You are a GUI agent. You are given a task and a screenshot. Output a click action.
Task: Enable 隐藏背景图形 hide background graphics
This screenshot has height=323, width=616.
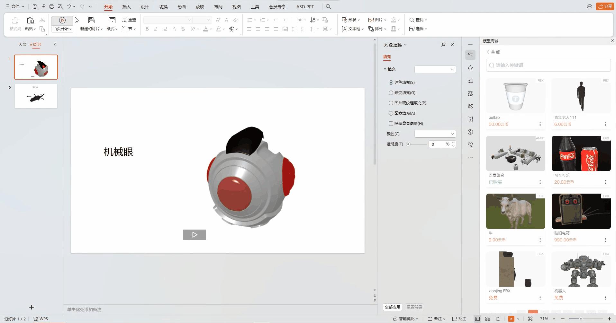click(x=391, y=123)
